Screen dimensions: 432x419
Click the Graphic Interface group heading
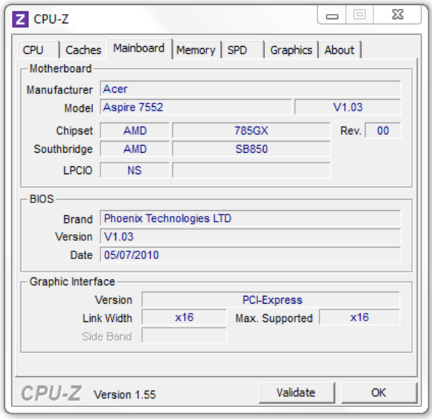(72, 281)
